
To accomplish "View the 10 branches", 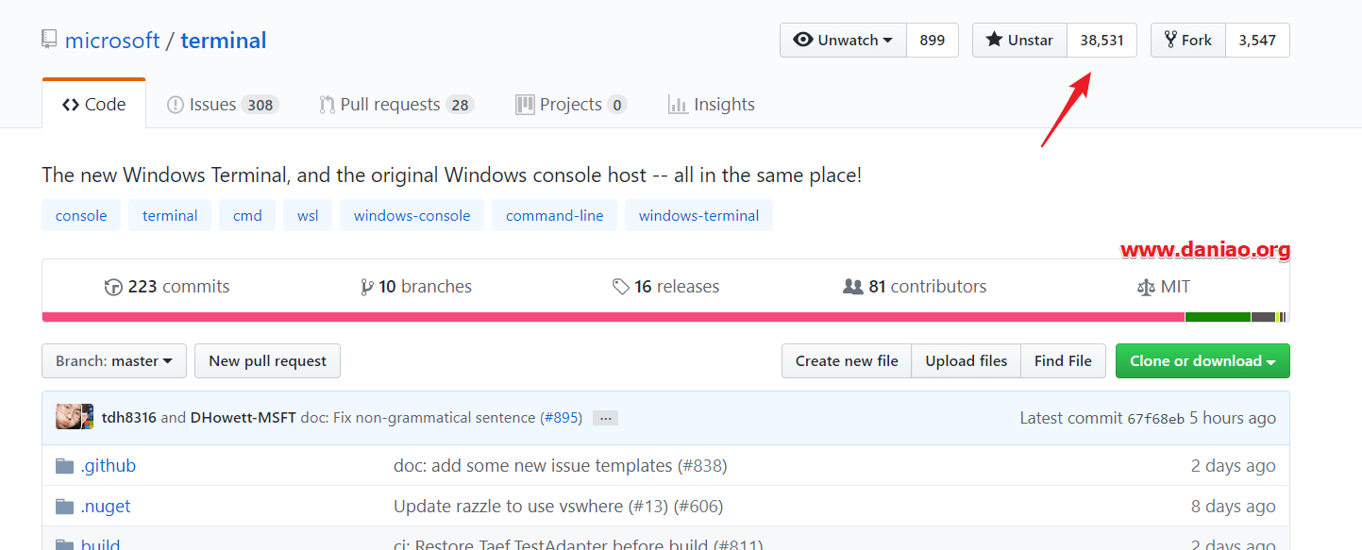I will [x=416, y=287].
